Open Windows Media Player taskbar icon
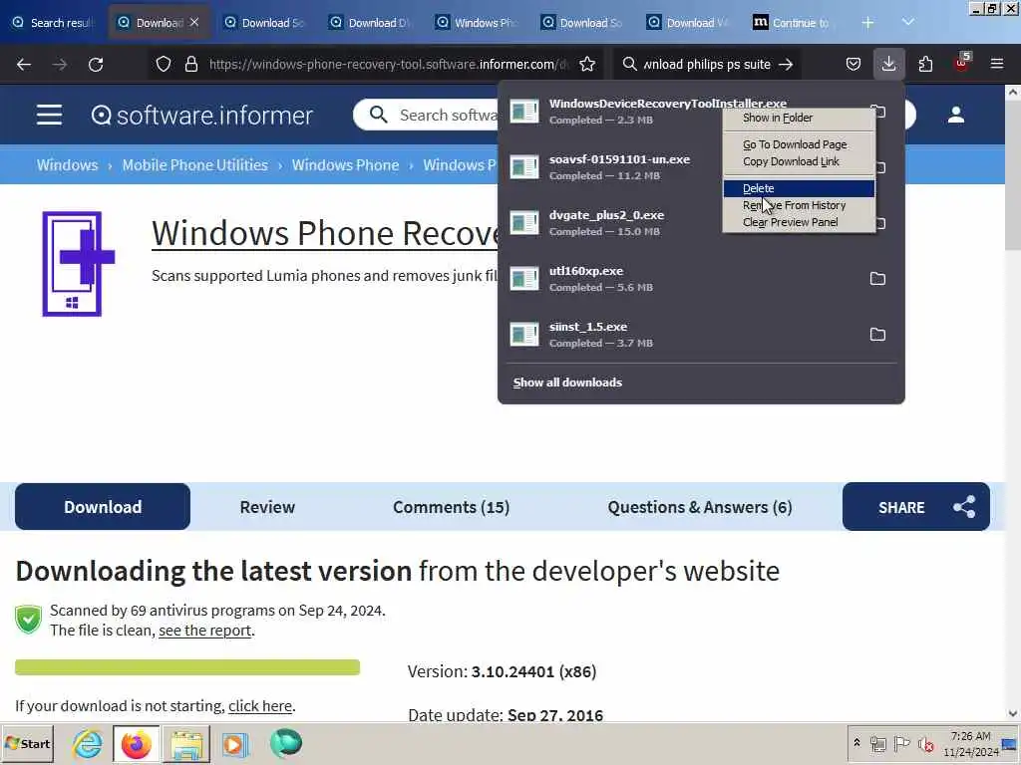The height and width of the screenshot is (765, 1021). click(x=235, y=743)
